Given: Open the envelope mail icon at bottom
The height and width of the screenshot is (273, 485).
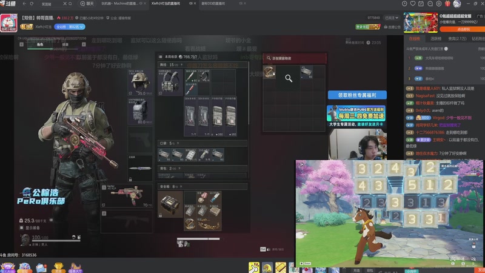Looking at the screenshot, I should click(41, 268).
